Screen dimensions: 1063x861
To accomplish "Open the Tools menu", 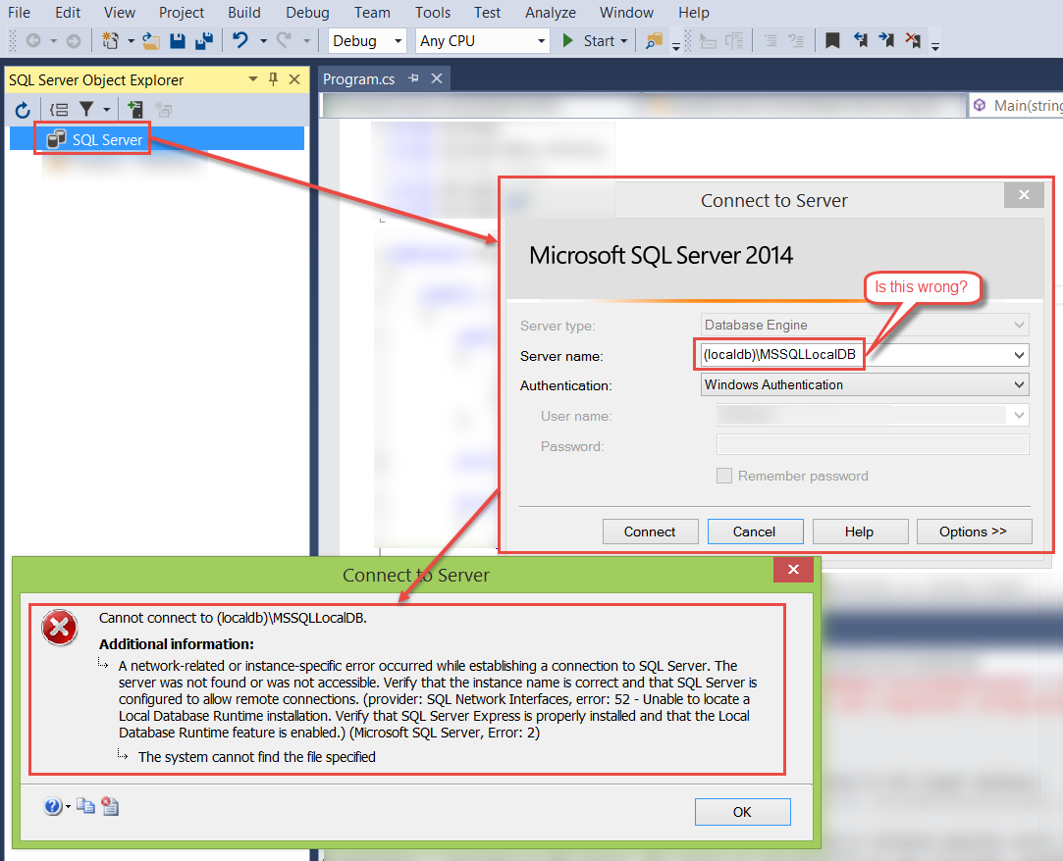I will coord(433,12).
